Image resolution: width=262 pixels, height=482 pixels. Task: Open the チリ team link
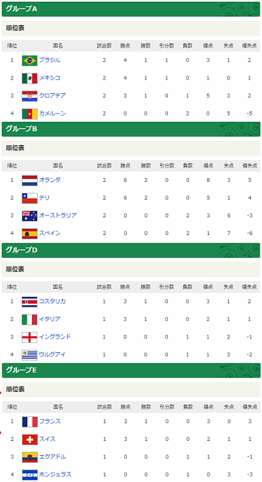(x=44, y=198)
